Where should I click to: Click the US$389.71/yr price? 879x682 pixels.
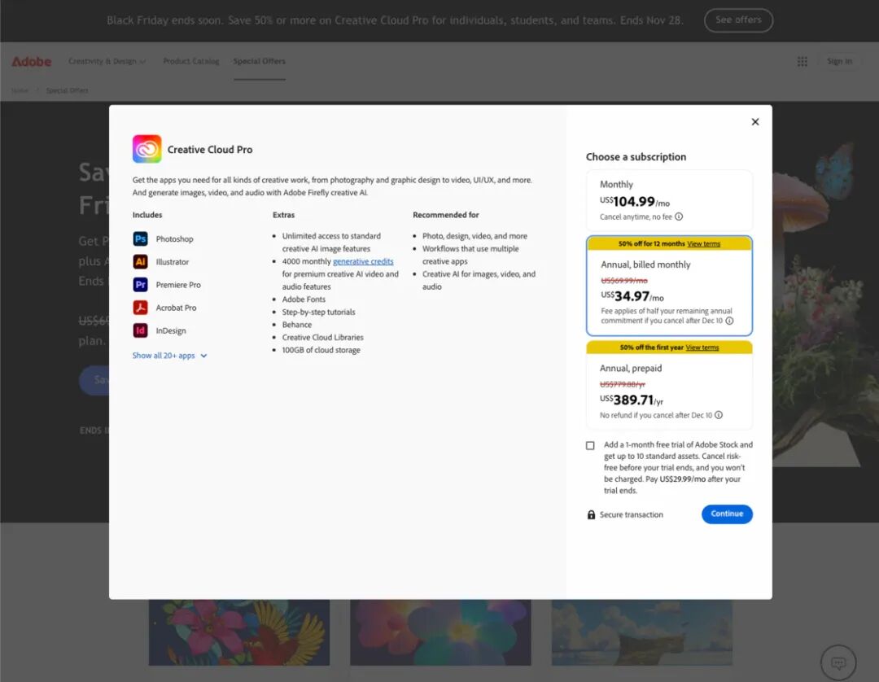(x=632, y=400)
